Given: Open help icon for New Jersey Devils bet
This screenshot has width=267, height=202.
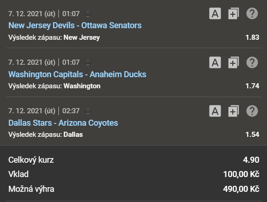Looking at the screenshot, I should tap(252, 13).
